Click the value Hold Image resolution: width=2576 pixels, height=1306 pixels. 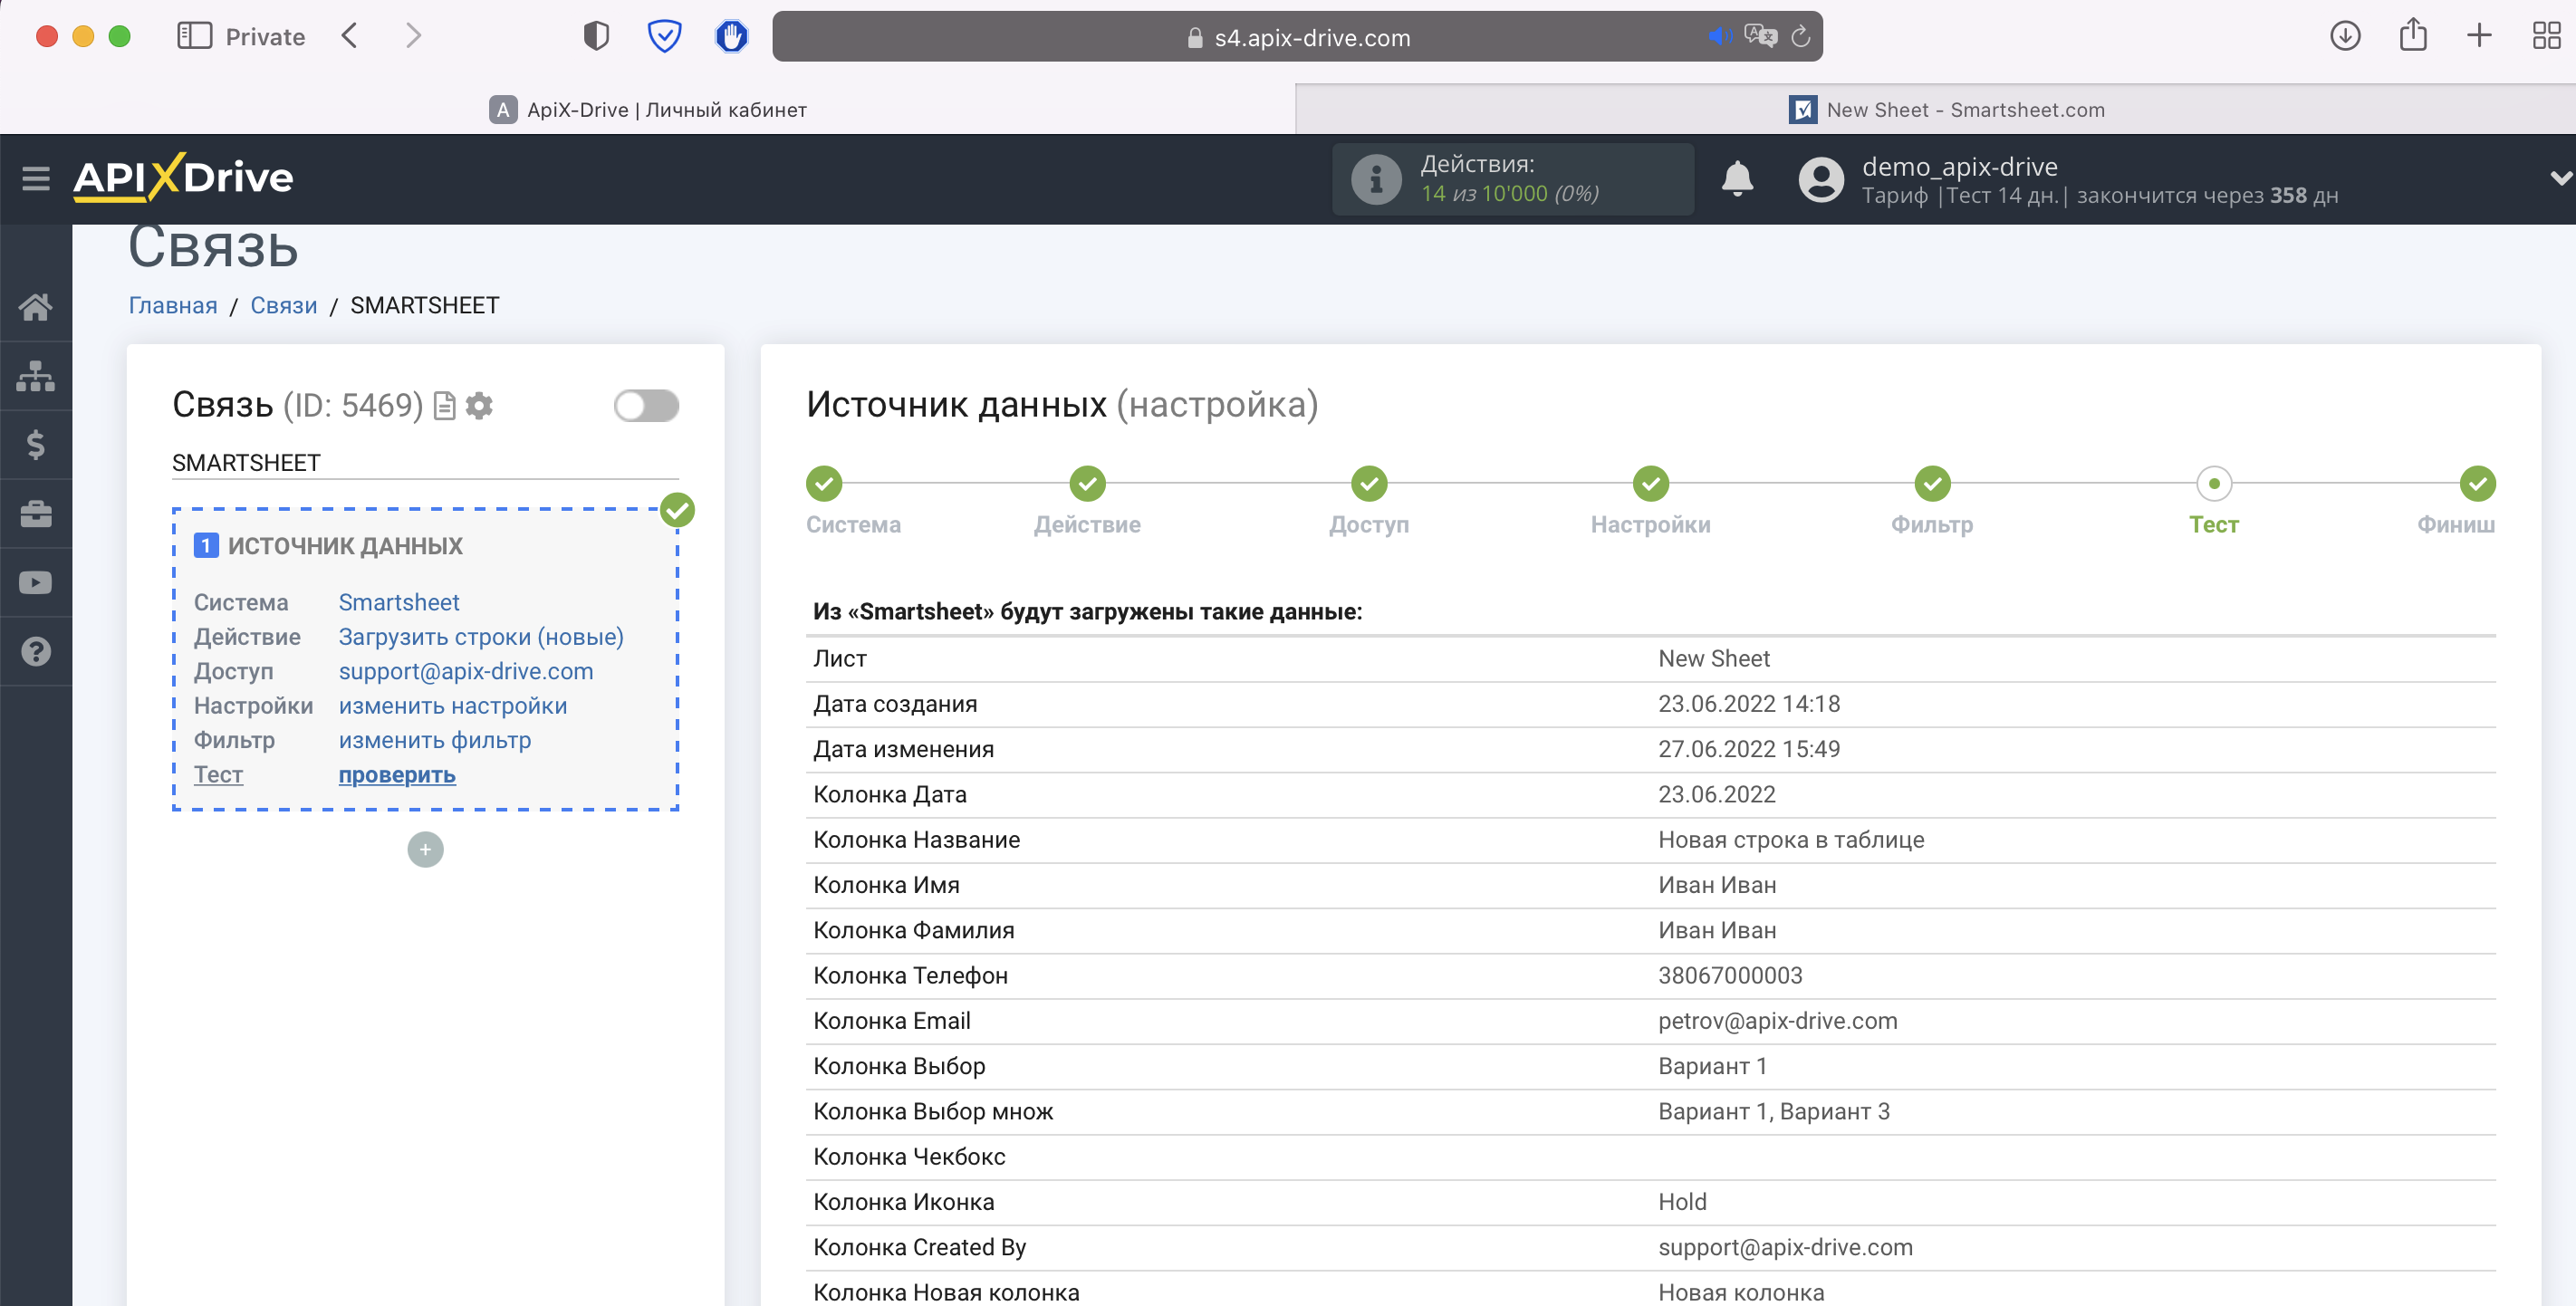1682,1202
